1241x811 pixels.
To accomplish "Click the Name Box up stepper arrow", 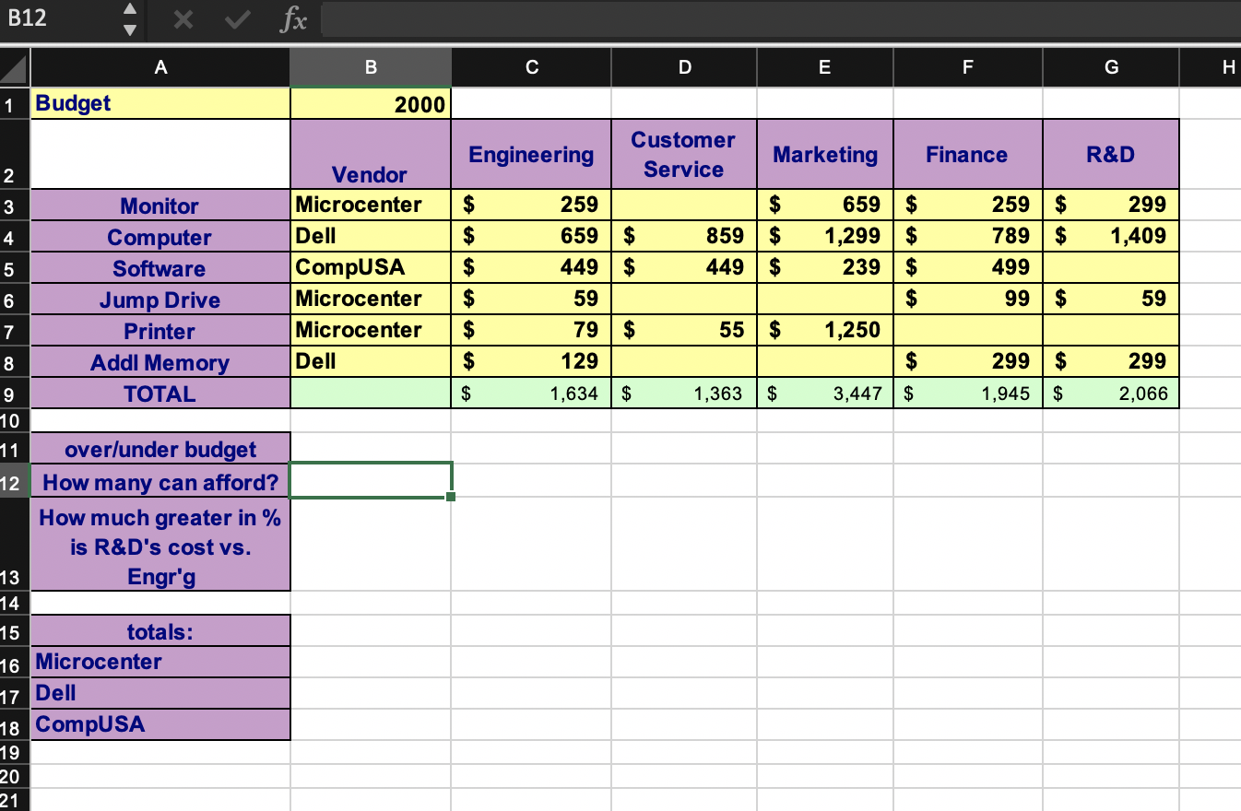I will click(130, 11).
